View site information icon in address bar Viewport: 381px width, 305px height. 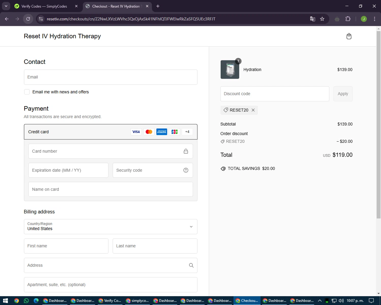pos(41,19)
